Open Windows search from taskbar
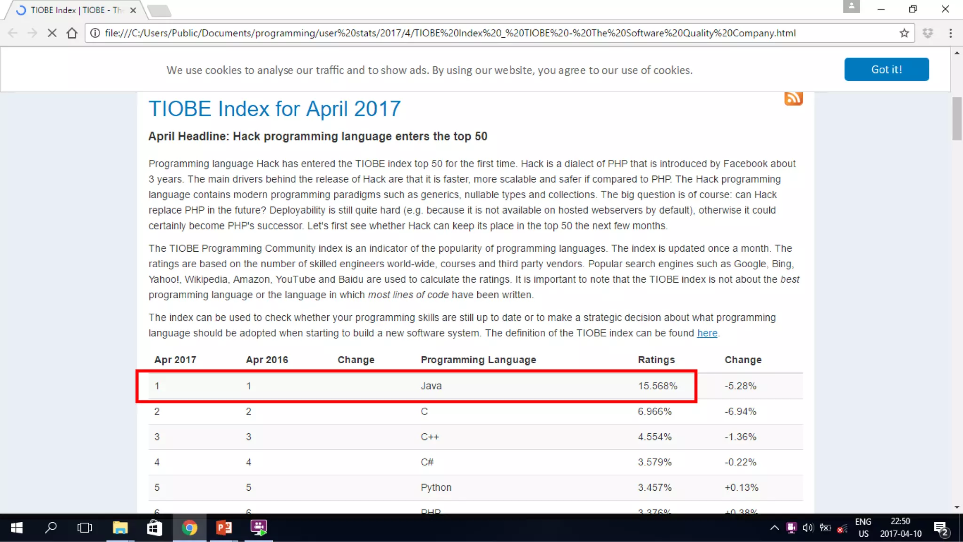 point(51,528)
